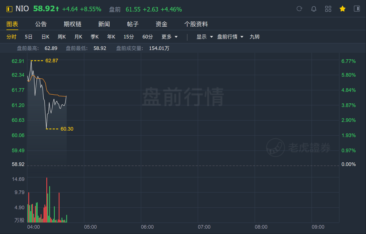Select the 季K chart period
This screenshot has width=366, height=234.
pos(95,37)
